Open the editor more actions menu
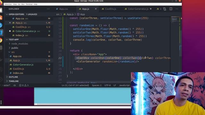205x115 pixels. pyautogui.click(x=177, y=9)
